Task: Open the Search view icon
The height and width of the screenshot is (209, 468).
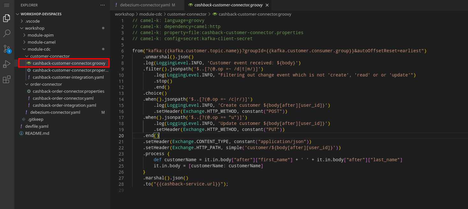Action: coord(6,33)
